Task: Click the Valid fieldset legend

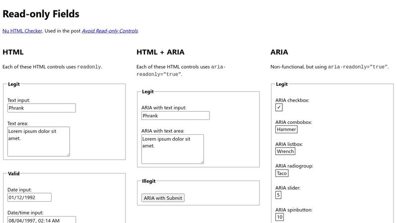Action: 14,173
